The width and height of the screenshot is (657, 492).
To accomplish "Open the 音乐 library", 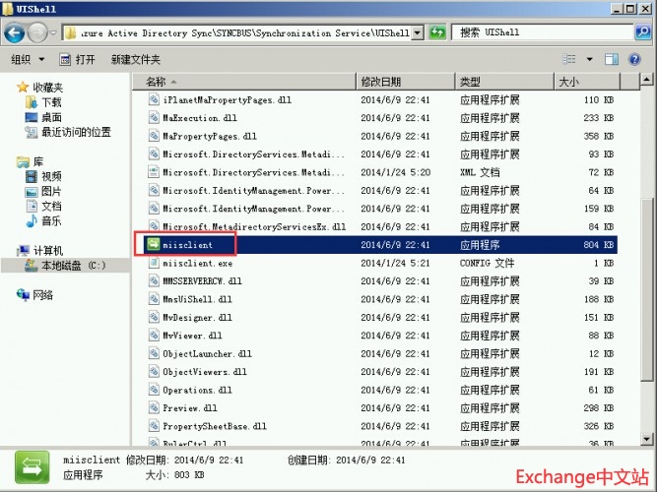I will (x=51, y=220).
